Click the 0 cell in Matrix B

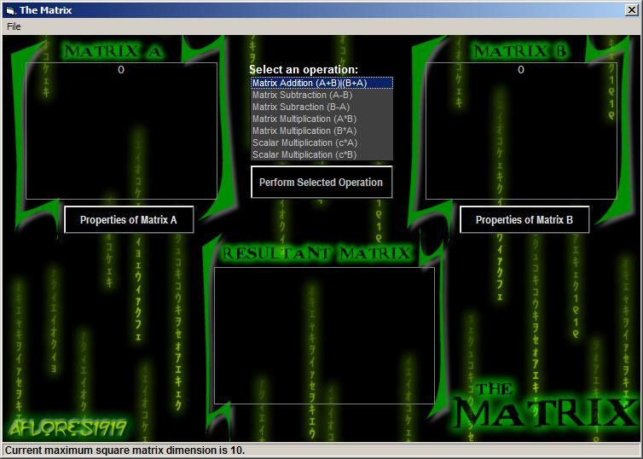point(521,70)
